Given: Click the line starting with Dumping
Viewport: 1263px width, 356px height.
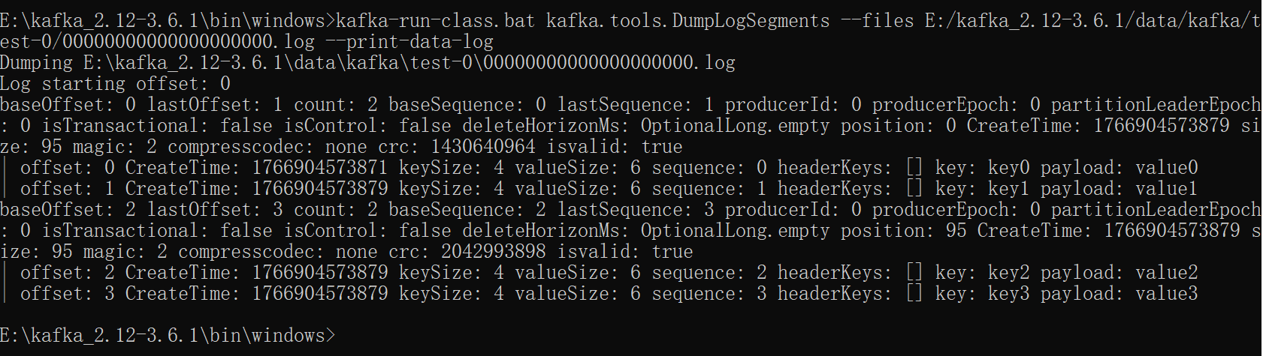Looking at the screenshot, I should pyautogui.click(x=367, y=62).
